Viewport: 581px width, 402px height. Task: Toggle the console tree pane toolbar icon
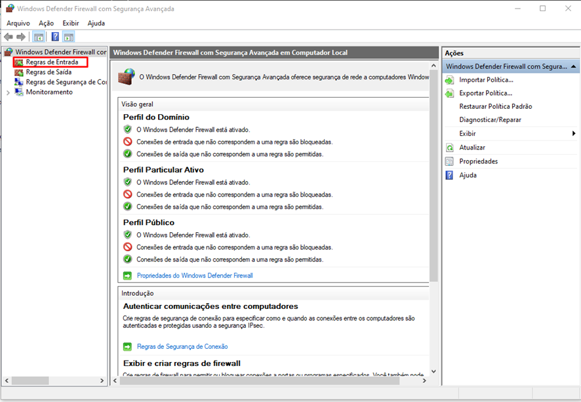click(x=39, y=37)
